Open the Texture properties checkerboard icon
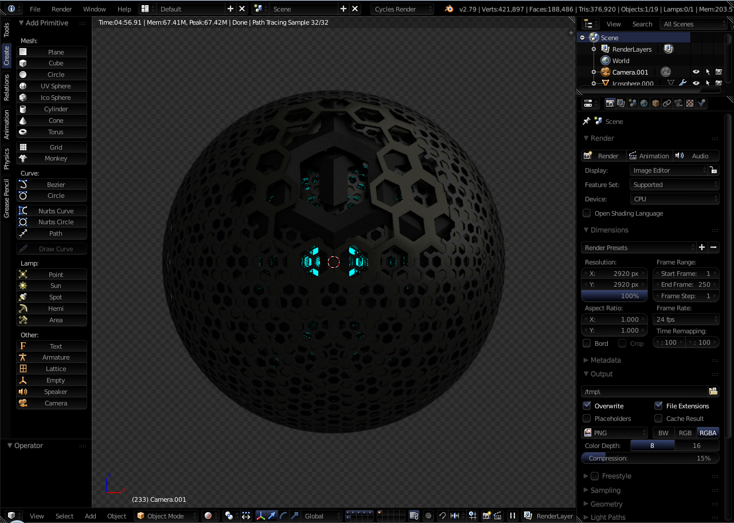 [x=690, y=103]
